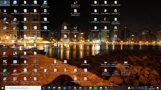The image size is (161, 90).
Task: Open the CPUID HWMonitor desktop shortcut
Action: coord(15,72)
